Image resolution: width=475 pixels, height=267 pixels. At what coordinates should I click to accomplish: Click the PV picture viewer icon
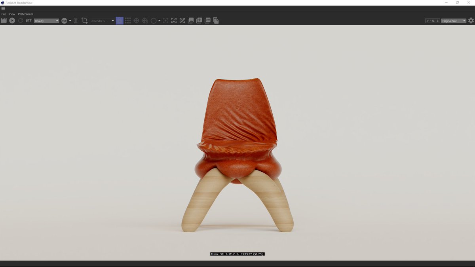click(207, 21)
